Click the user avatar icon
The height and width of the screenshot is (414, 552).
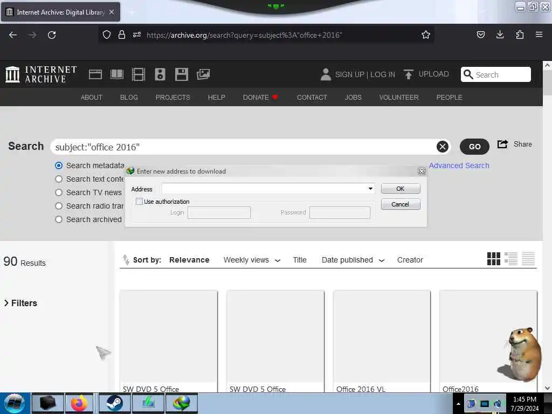[x=326, y=74]
